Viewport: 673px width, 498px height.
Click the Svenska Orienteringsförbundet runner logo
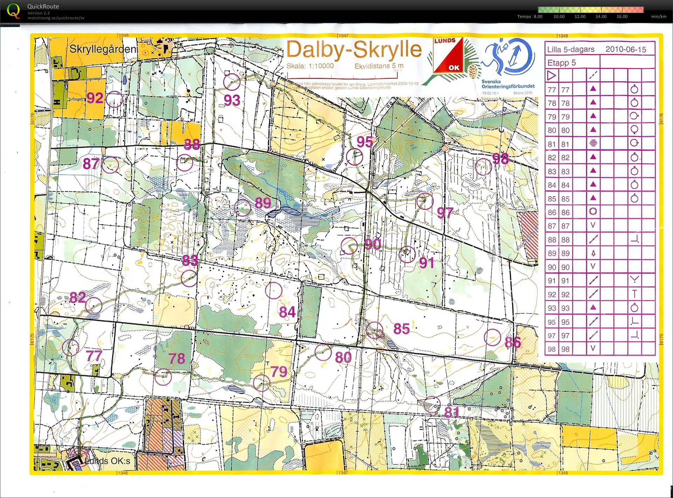508,57
